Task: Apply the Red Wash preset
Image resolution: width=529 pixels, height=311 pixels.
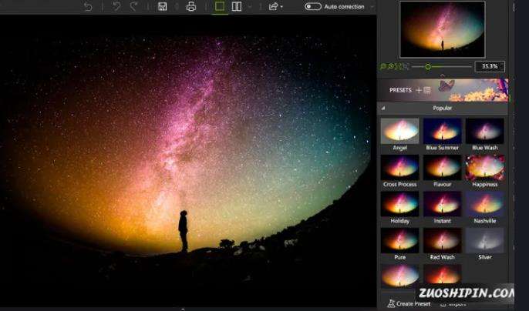Action: pyautogui.click(x=443, y=244)
